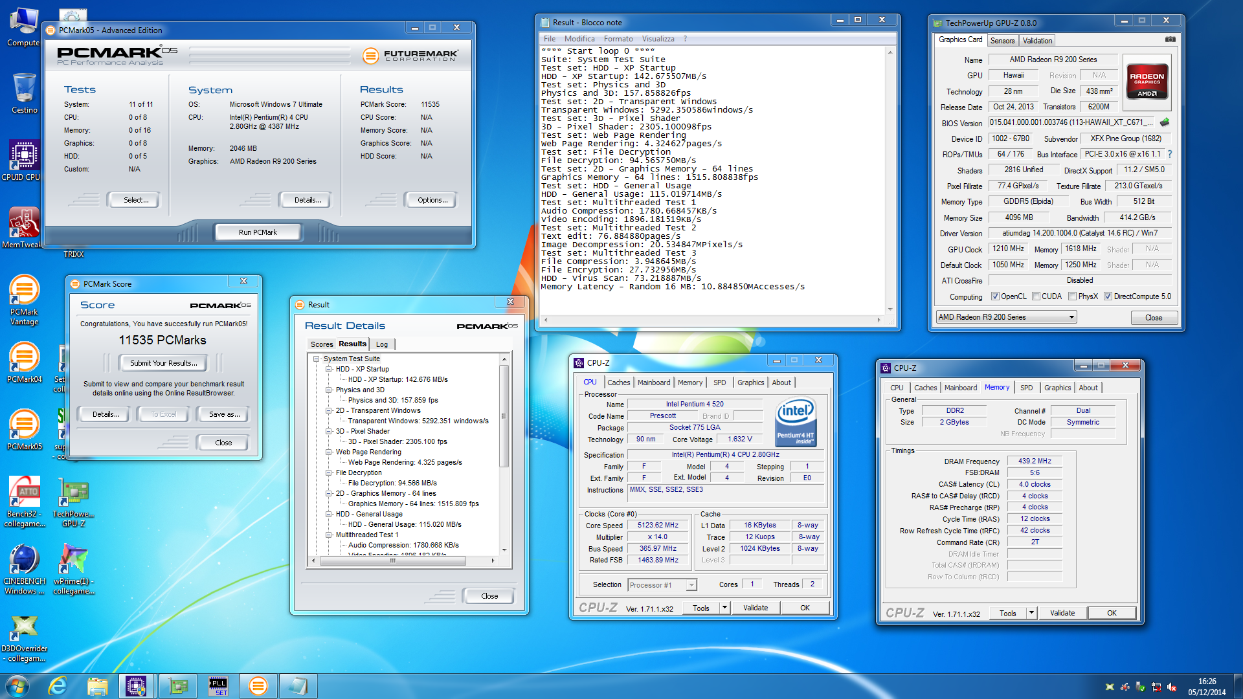
Task: Switch to PCMark05 taskbar icon
Action: pyautogui.click(x=258, y=686)
